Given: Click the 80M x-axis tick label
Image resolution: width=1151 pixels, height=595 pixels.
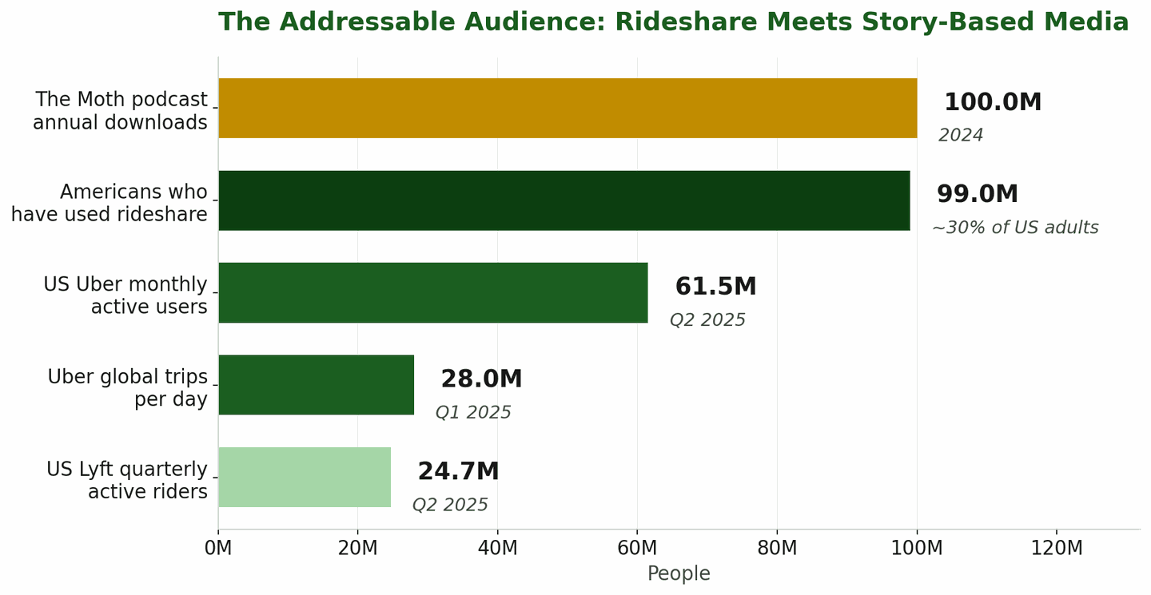Looking at the screenshot, I should pos(777,549).
